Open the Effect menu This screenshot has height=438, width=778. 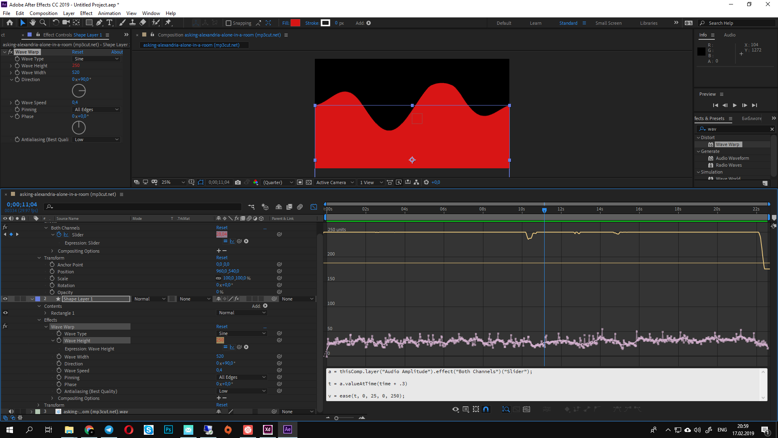coord(86,13)
